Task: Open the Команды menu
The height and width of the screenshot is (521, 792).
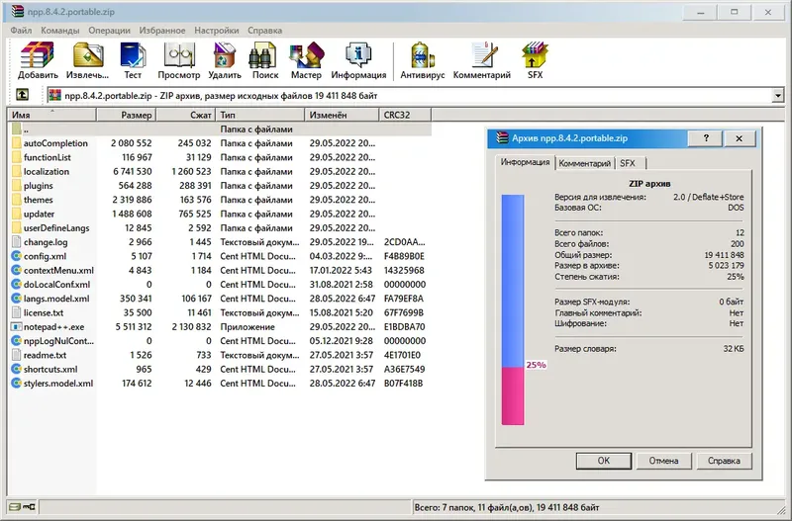Action: point(60,31)
